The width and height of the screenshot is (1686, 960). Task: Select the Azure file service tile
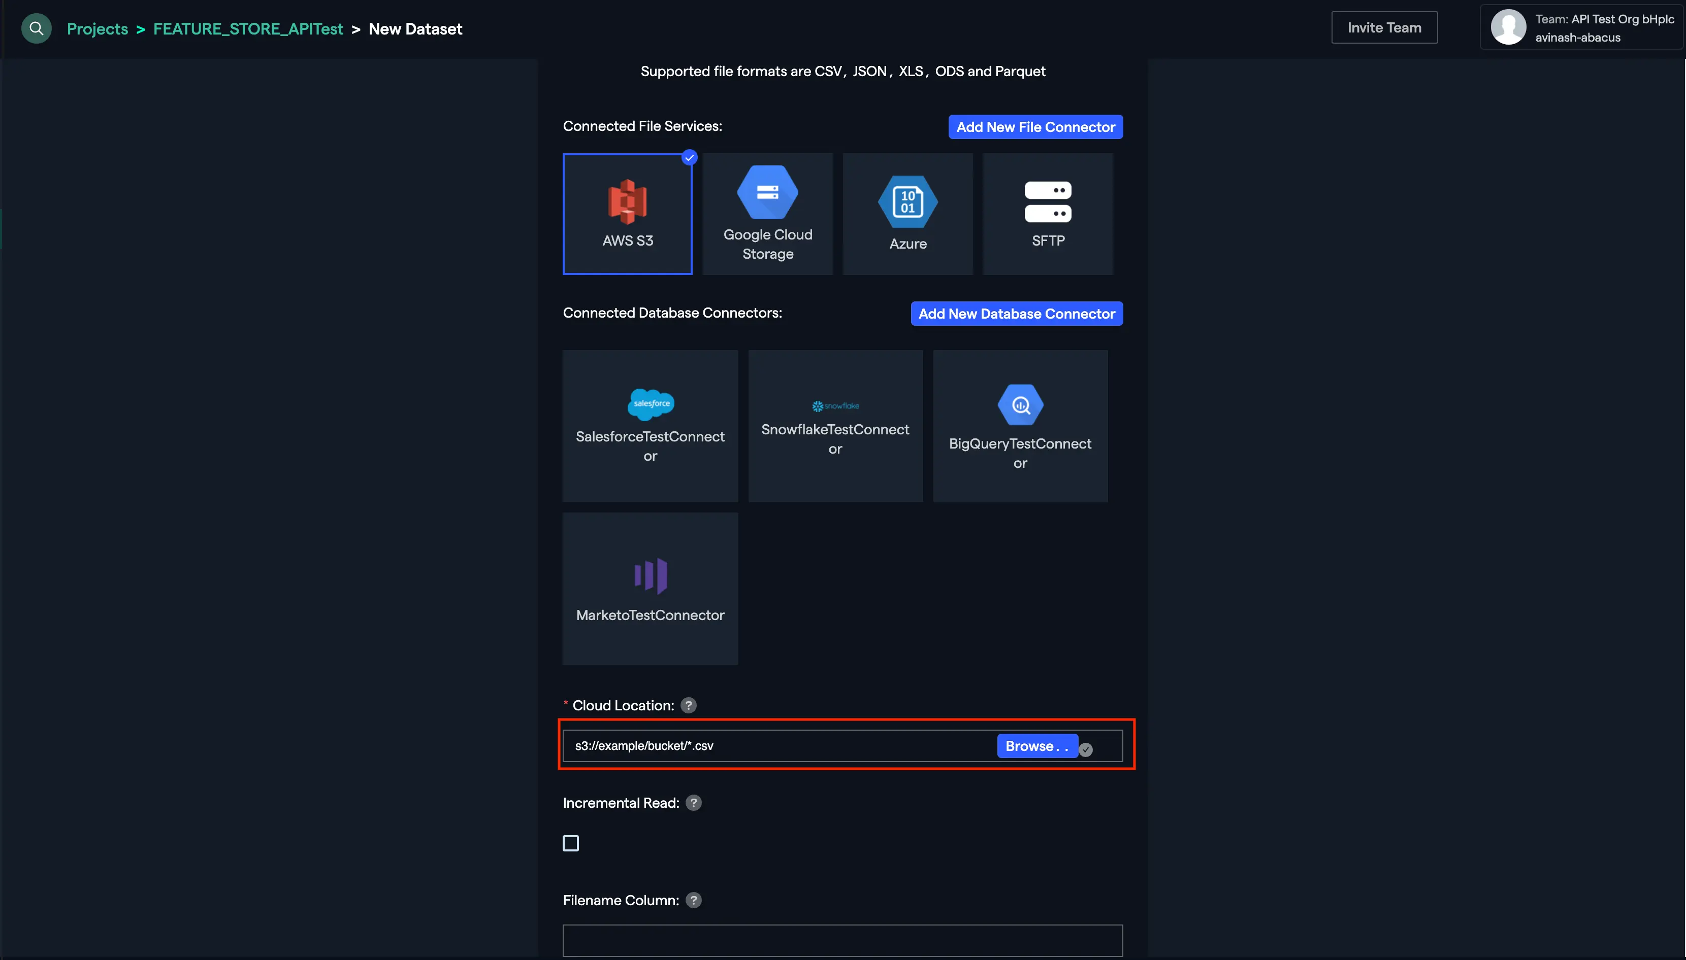click(907, 214)
